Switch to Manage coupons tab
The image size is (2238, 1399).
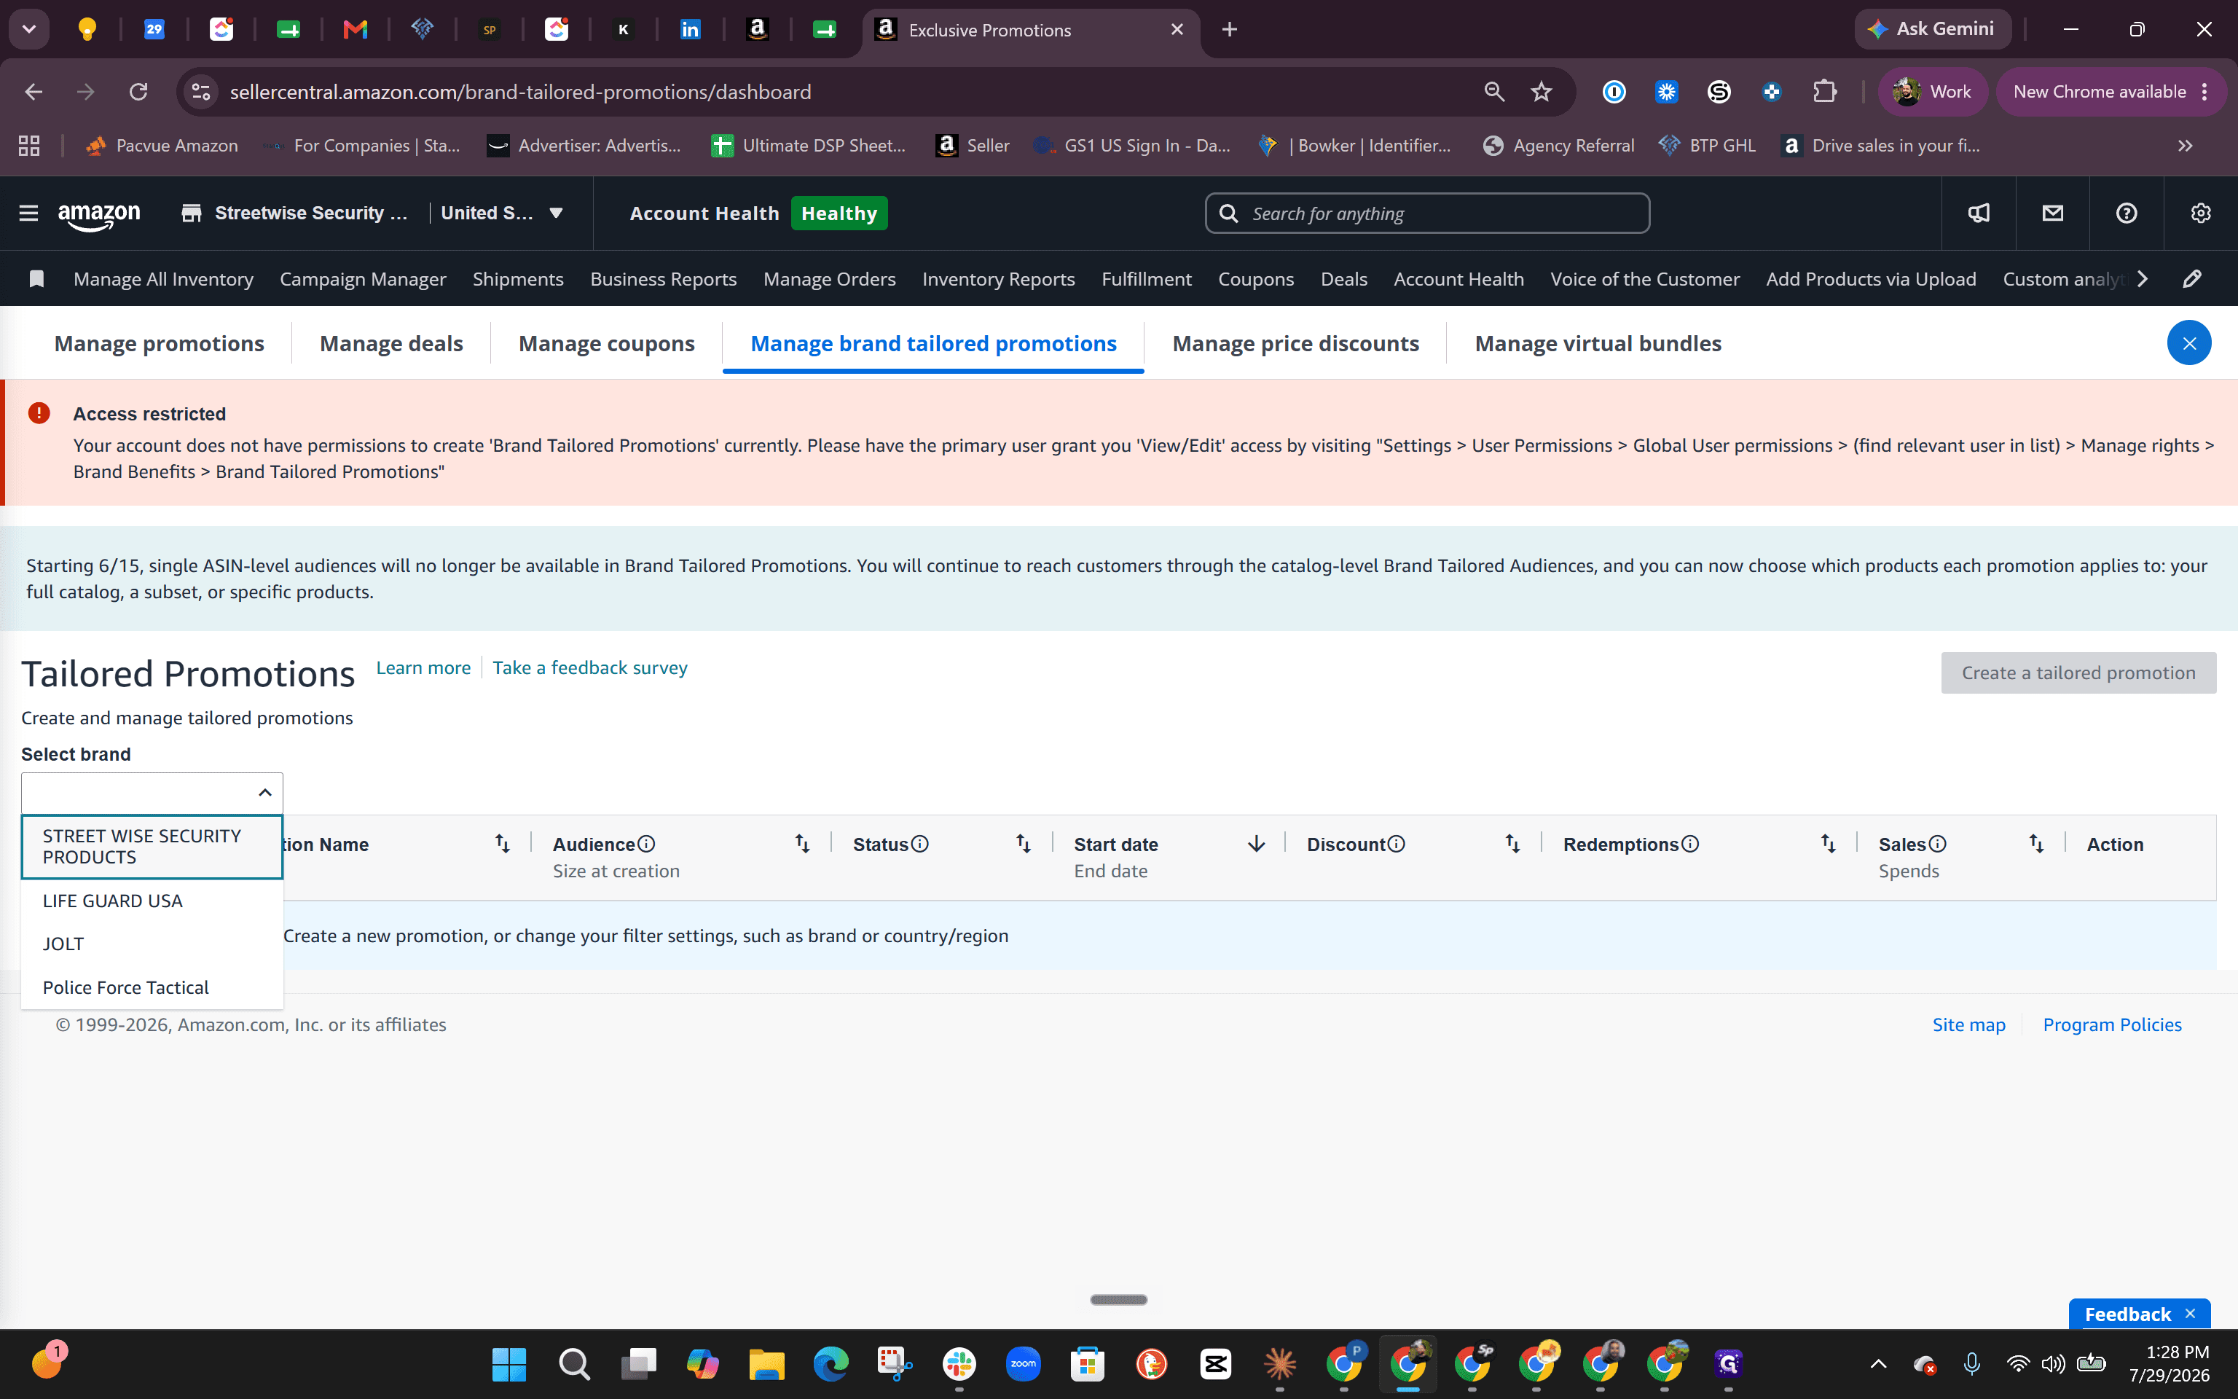[607, 343]
